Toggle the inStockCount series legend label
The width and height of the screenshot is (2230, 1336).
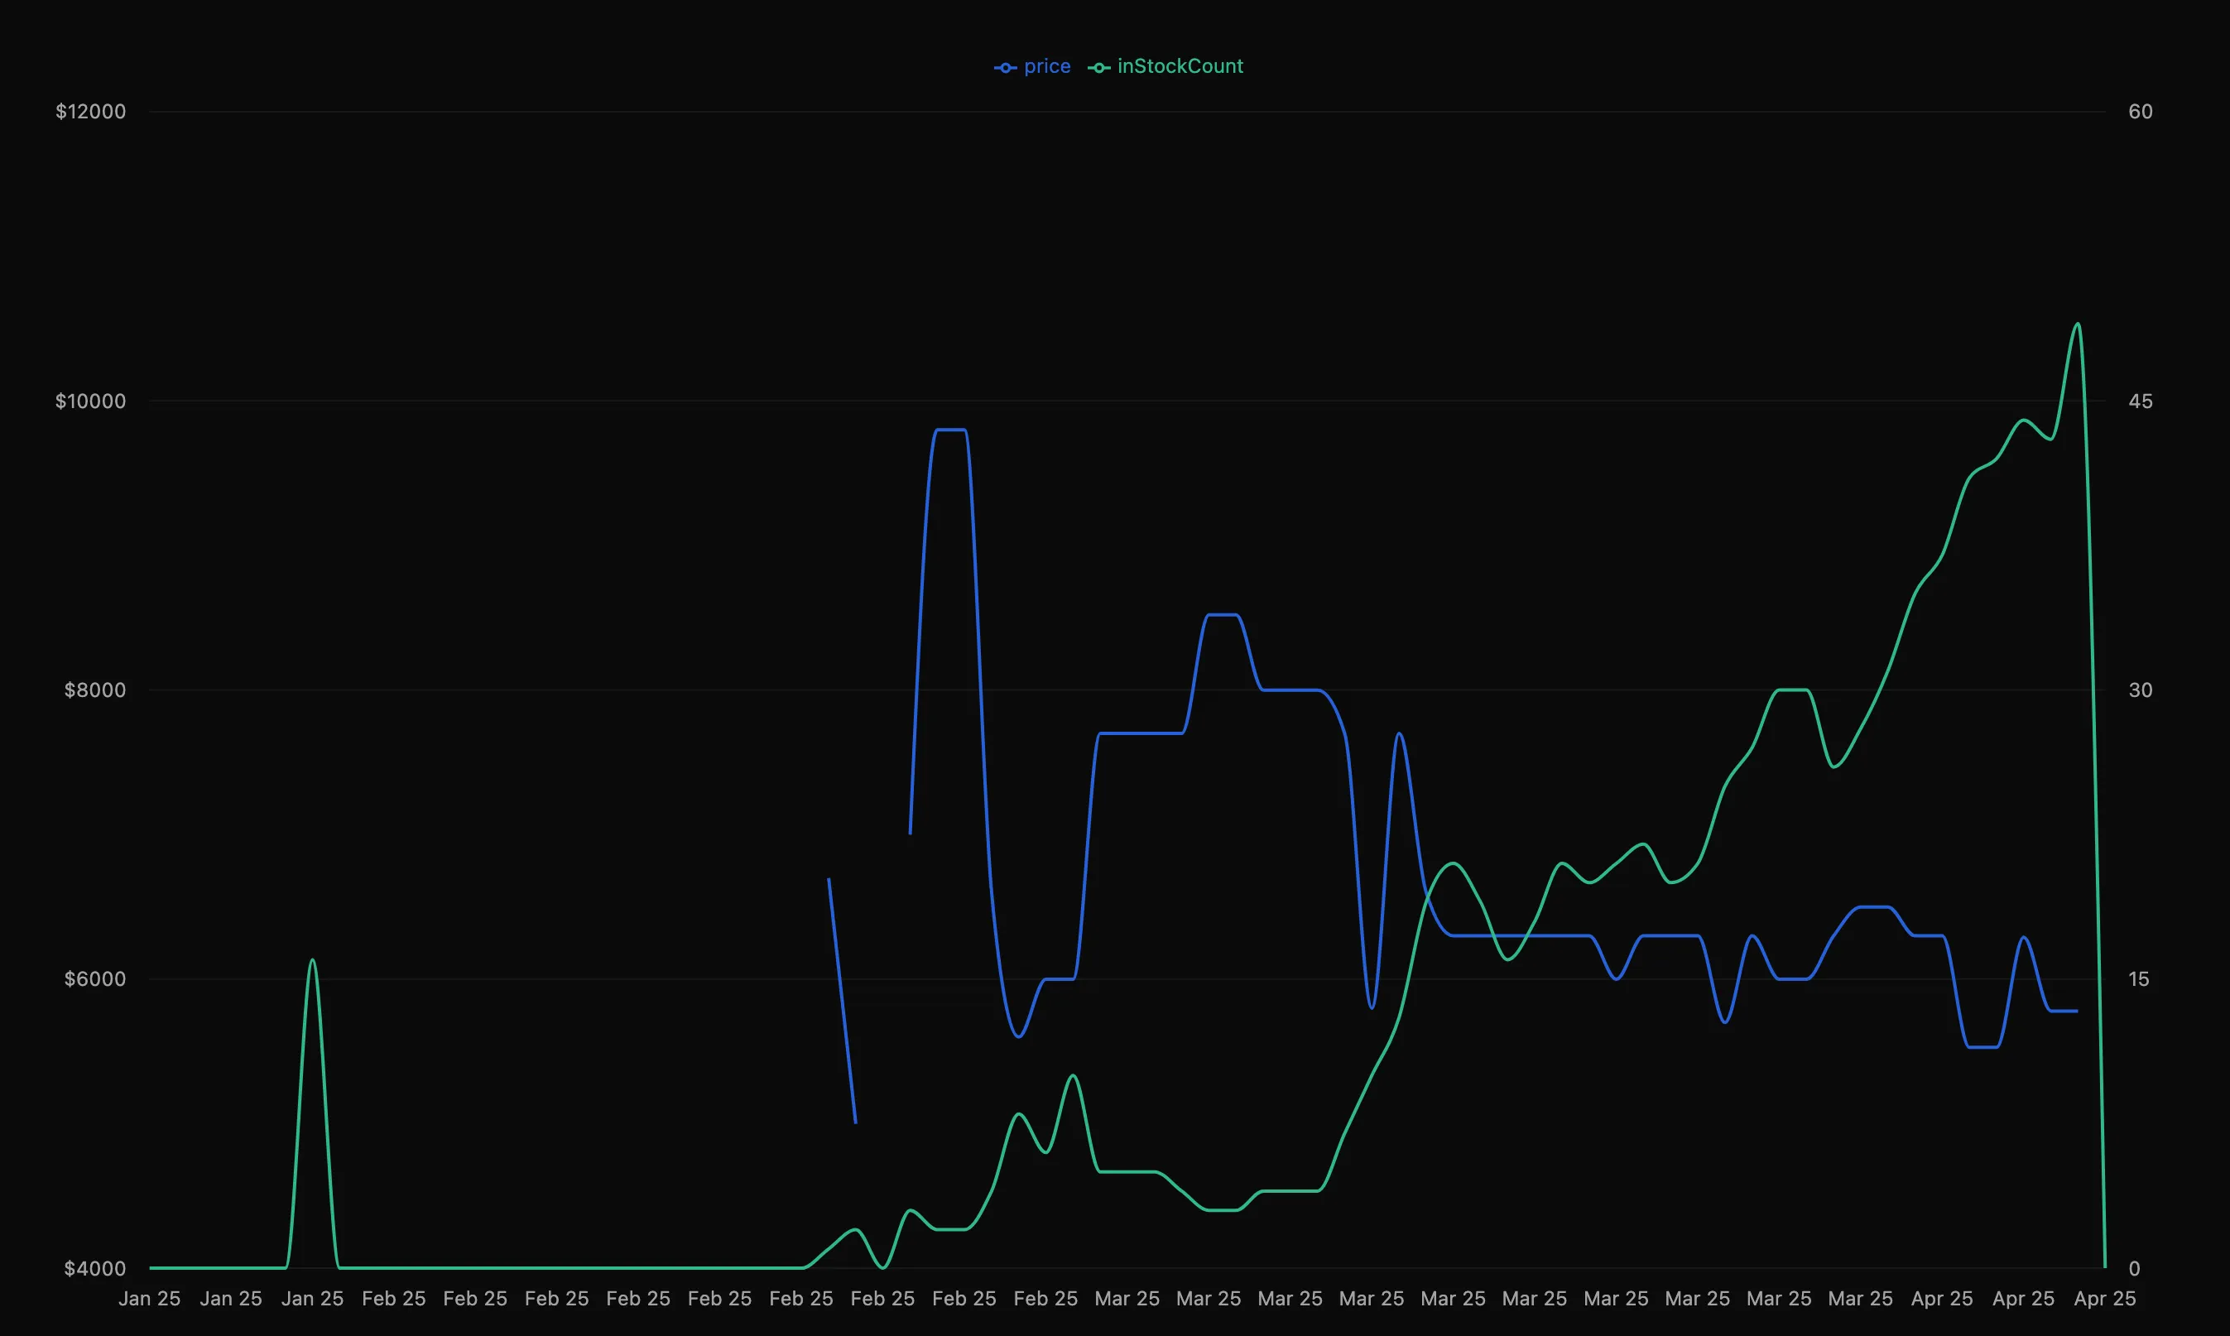click(1180, 66)
